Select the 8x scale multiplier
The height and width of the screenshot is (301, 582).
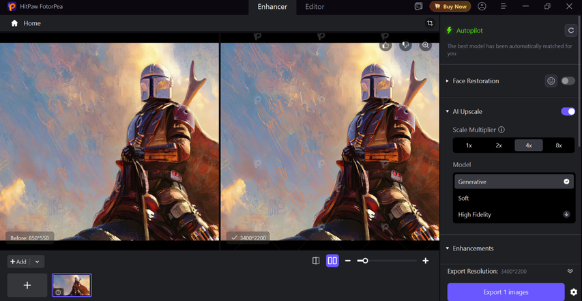tap(559, 145)
